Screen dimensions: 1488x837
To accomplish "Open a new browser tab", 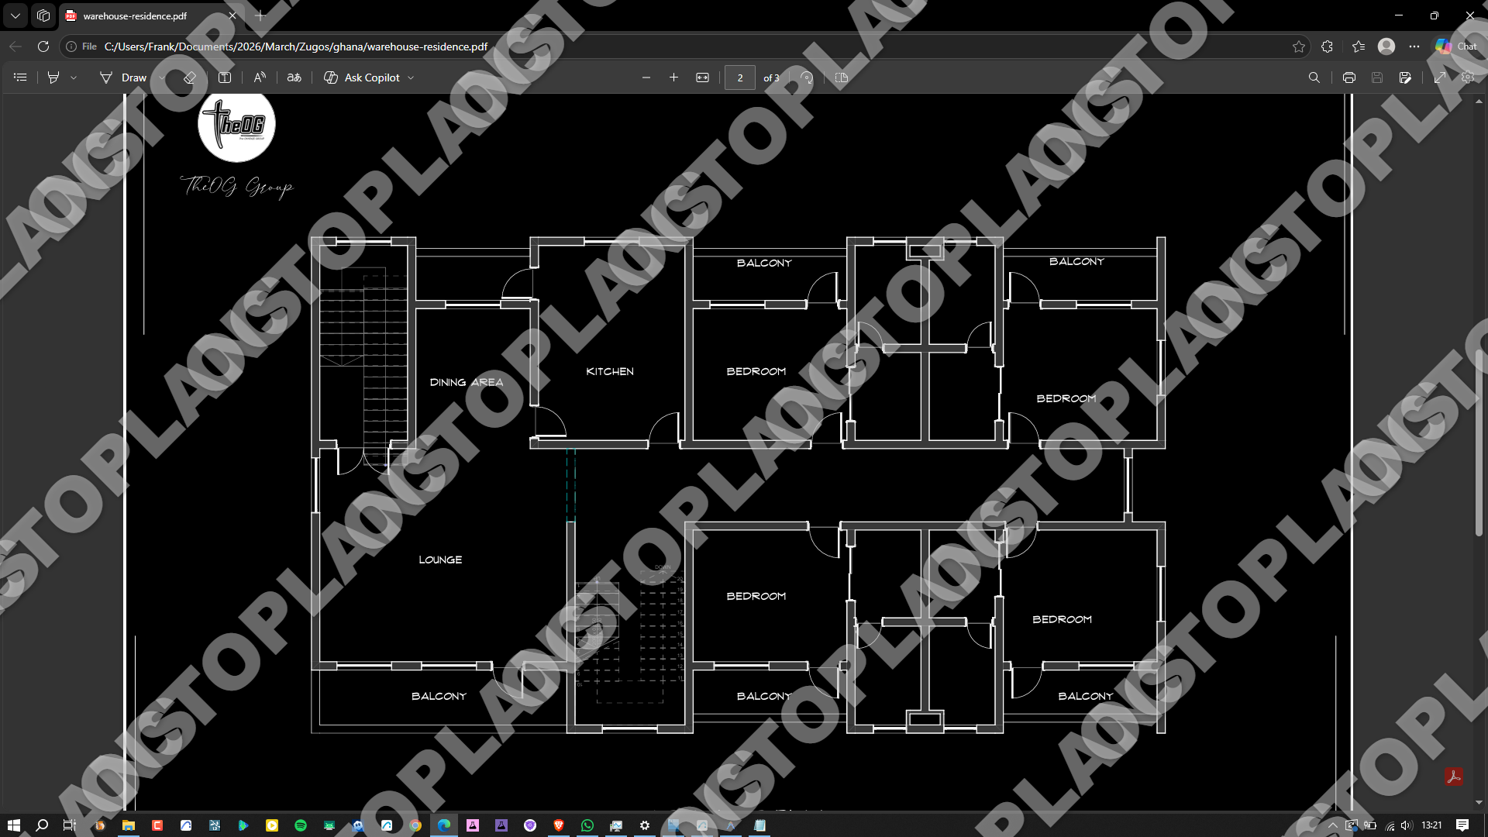I will point(260,15).
